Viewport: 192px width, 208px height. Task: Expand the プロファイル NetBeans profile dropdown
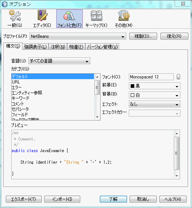click(x=78, y=36)
